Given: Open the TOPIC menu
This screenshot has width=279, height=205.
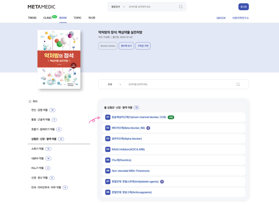Looking at the screenshot, I should (77, 18).
